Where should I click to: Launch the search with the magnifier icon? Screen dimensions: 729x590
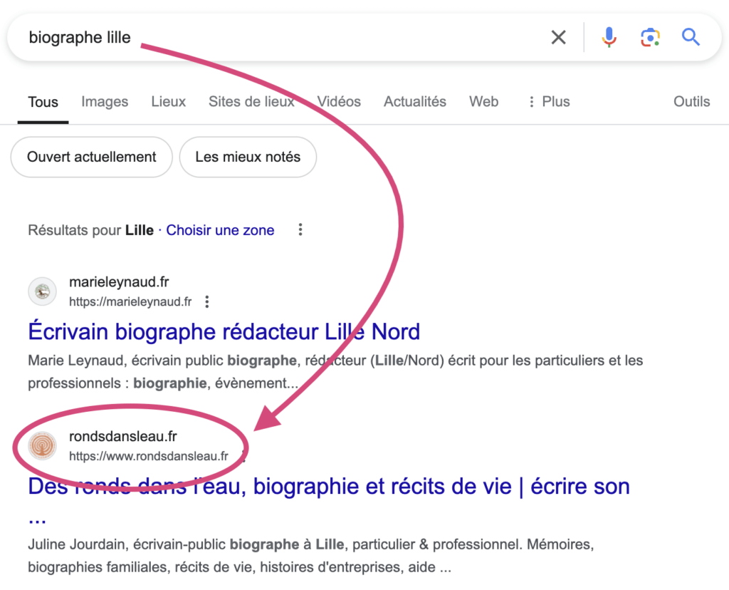click(690, 37)
